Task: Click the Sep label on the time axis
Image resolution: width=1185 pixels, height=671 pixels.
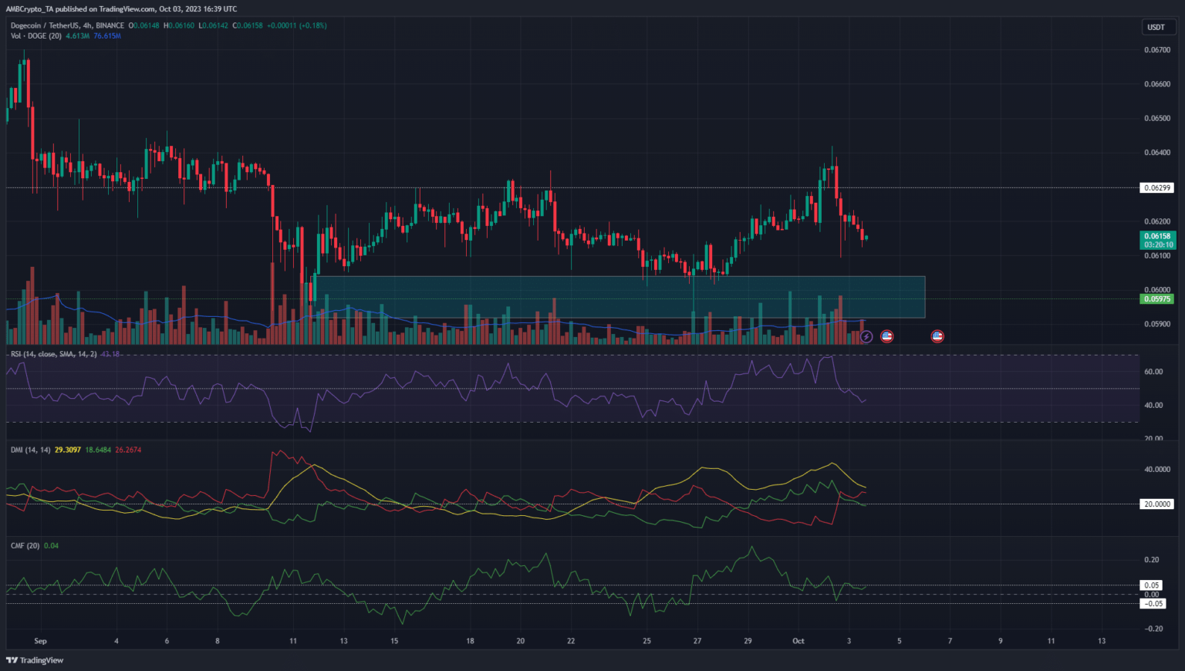Action: click(40, 641)
